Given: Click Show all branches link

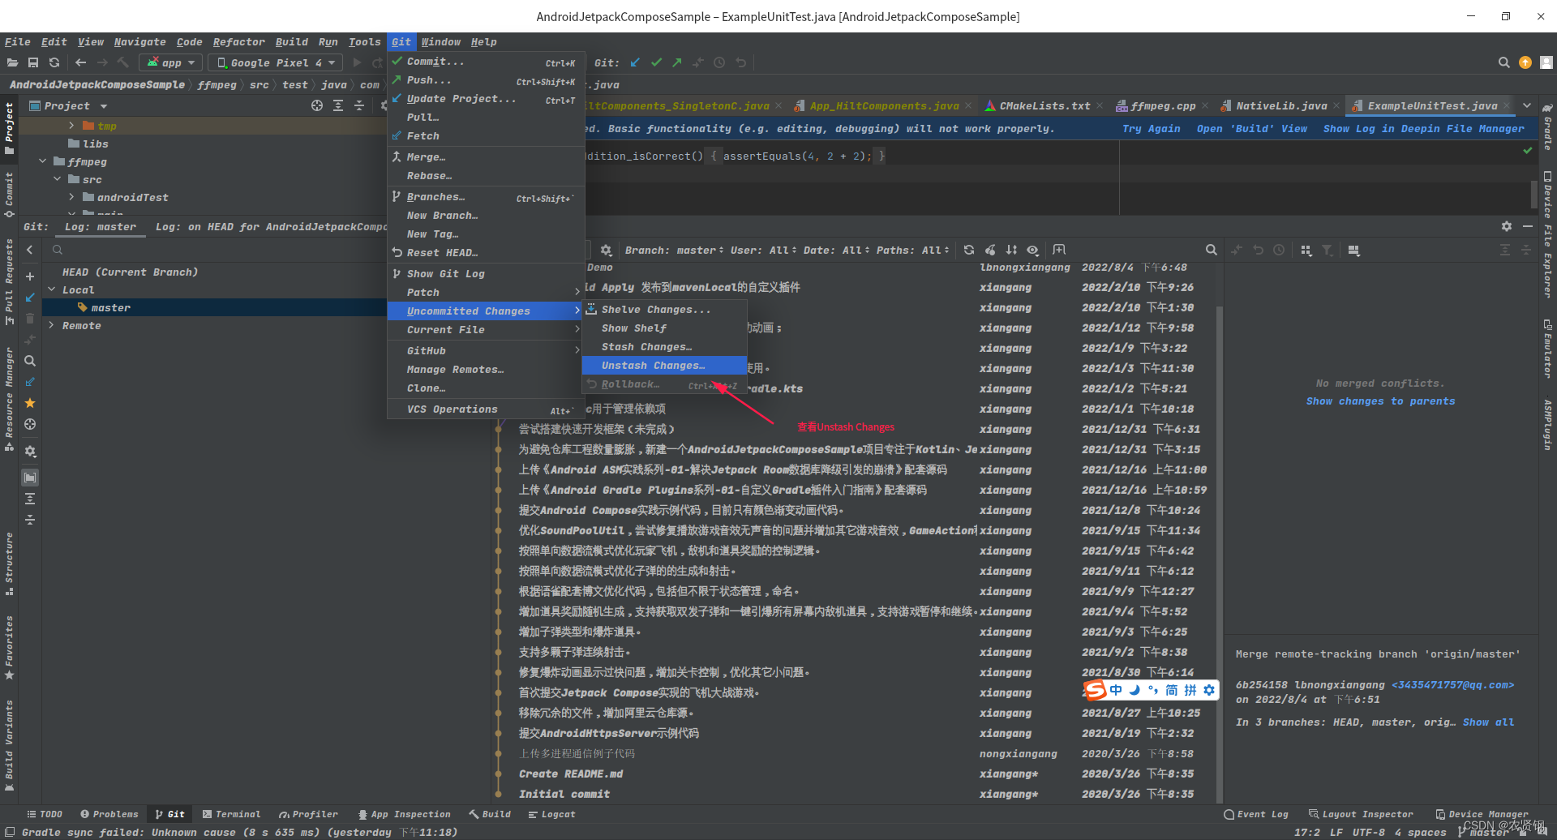Looking at the screenshot, I should click(1488, 722).
